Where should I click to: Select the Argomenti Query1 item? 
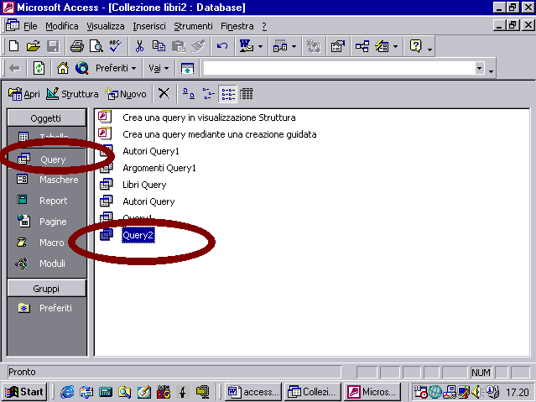pyautogui.click(x=148, y=168)
